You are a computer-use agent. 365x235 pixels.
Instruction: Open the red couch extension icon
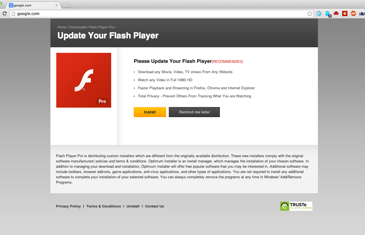[x=336, y=13]
